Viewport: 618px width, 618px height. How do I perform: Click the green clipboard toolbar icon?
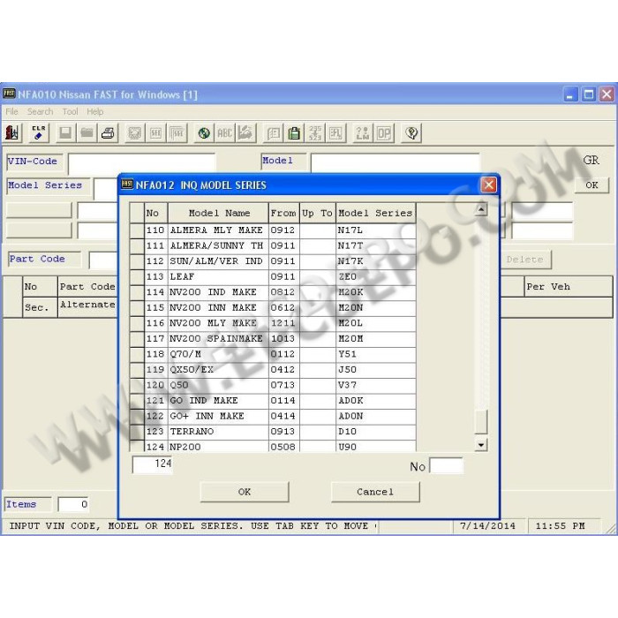[x=294, y=132]
